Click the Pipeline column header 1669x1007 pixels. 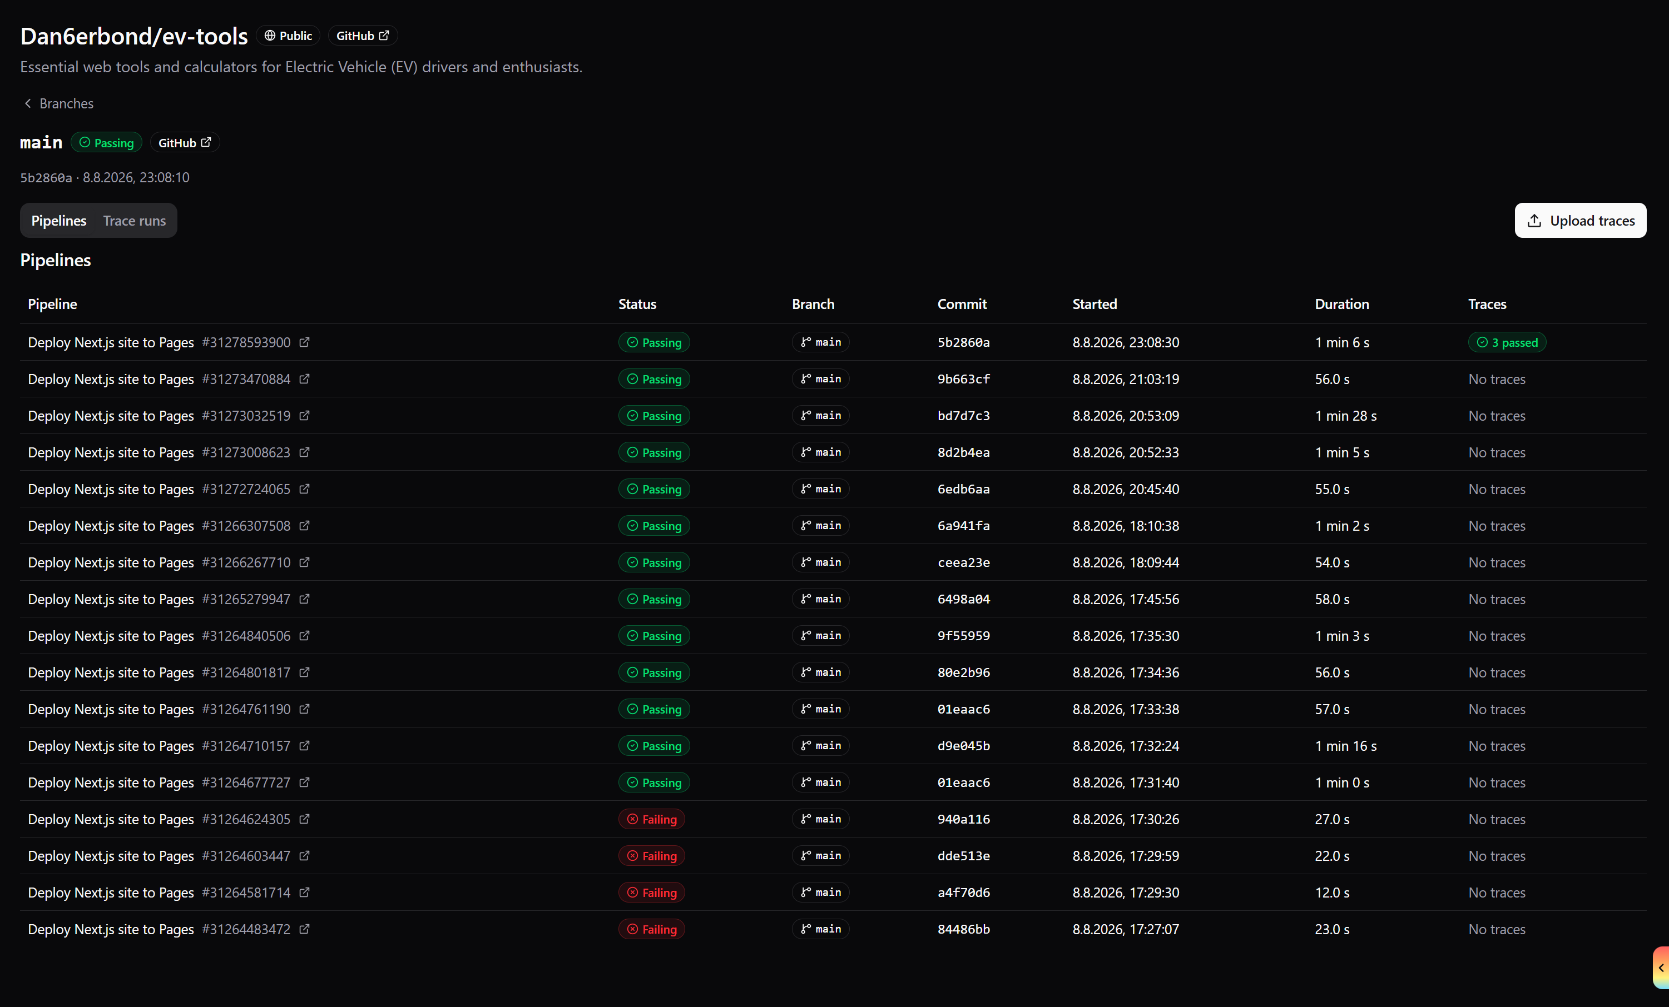click(52, 305)
